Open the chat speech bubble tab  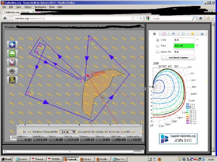point(183,34)
